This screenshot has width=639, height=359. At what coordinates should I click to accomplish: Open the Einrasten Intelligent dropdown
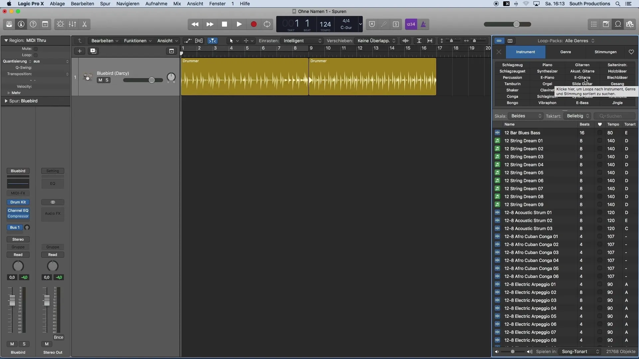(302, 41)
